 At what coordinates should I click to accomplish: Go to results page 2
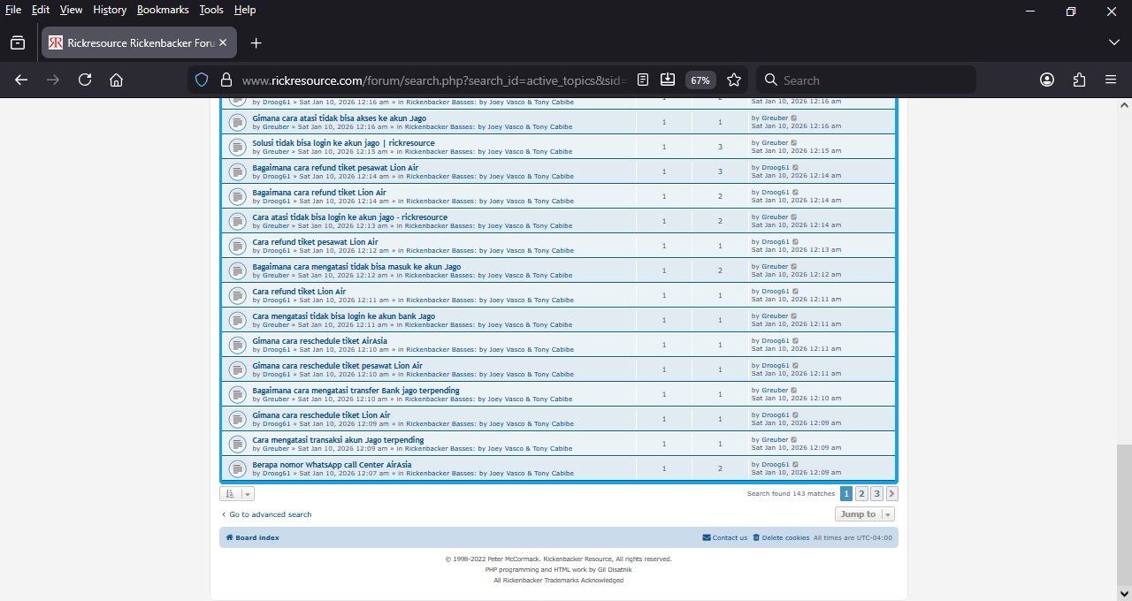(861, 494)
